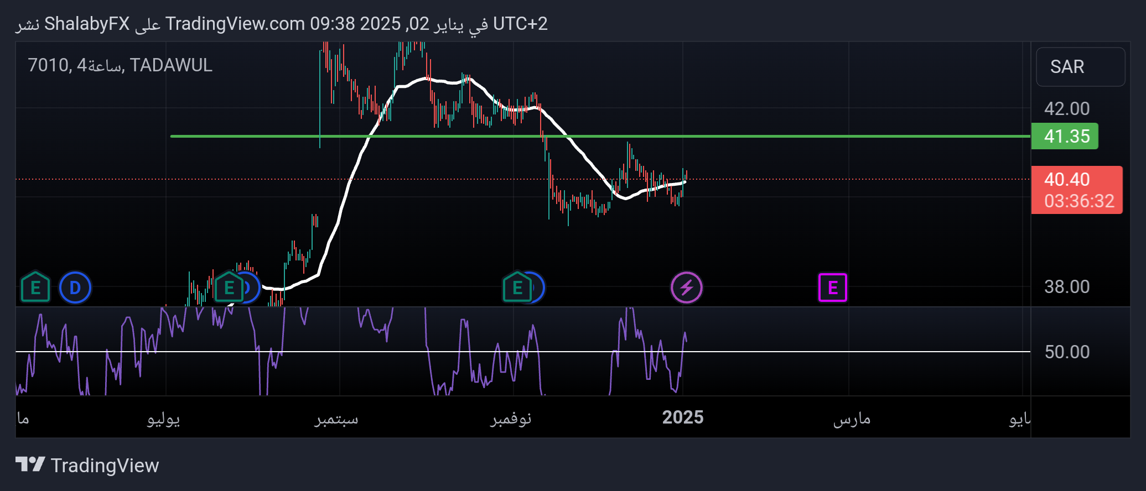1146x491 pixels.
Task: Click the TradingView.com text in header
Action: pos(235,24)
